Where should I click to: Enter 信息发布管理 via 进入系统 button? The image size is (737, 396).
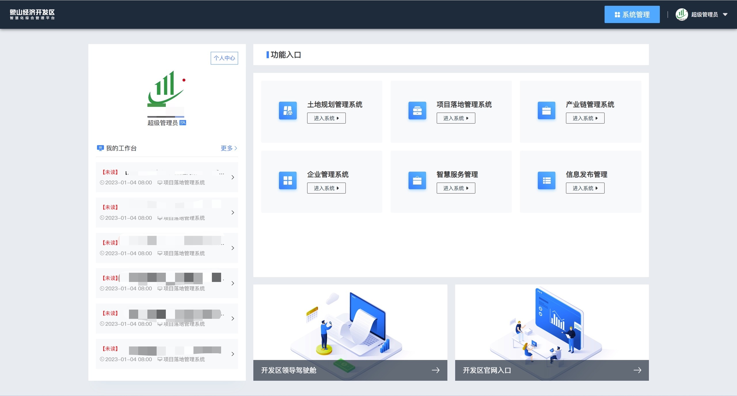click(x=585, y=188)
